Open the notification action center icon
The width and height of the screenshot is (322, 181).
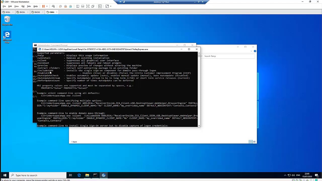coord(316,175)
